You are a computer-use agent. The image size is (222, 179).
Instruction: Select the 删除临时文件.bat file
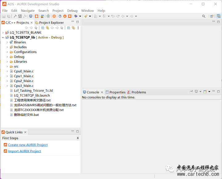[x=26, y=115]
